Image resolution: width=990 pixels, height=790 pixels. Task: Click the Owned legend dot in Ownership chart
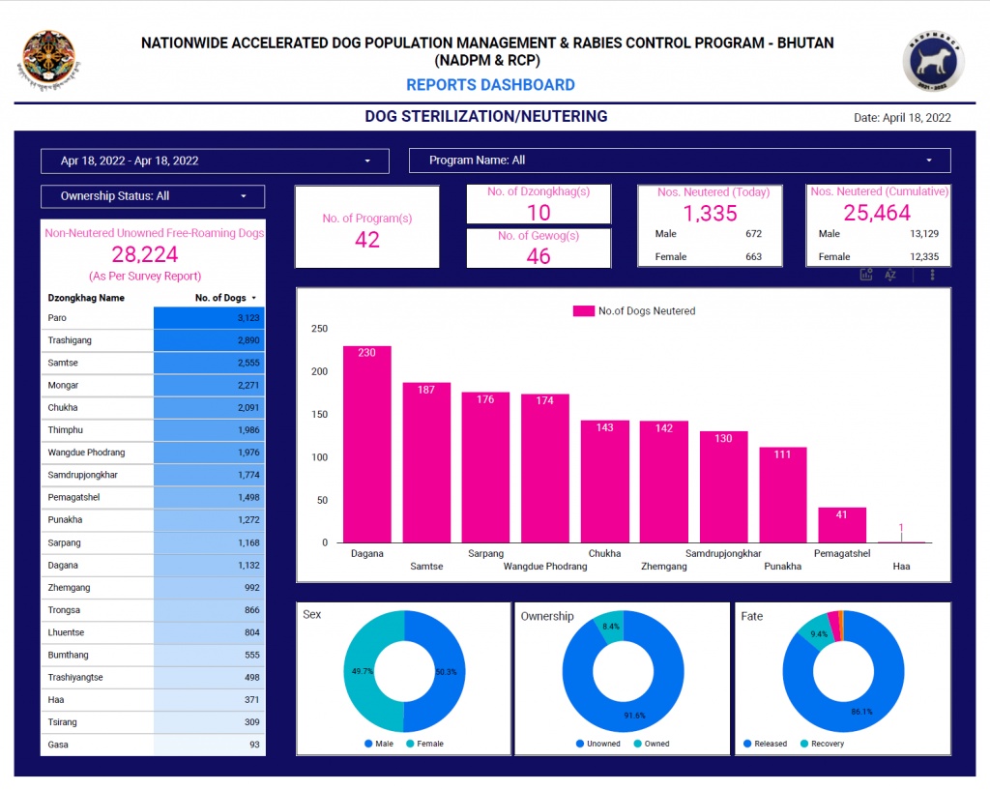[637, 744]
